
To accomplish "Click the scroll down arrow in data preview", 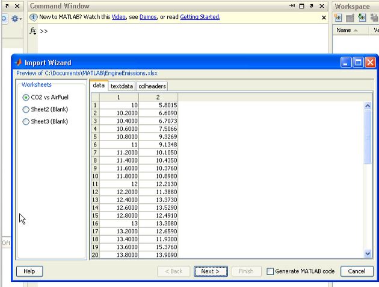I will (368, 254).
